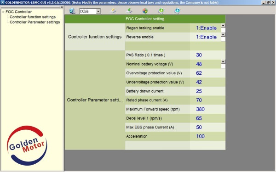
Task: Click Nominal battery voltage value 48
Action: [x=199, y=64]
